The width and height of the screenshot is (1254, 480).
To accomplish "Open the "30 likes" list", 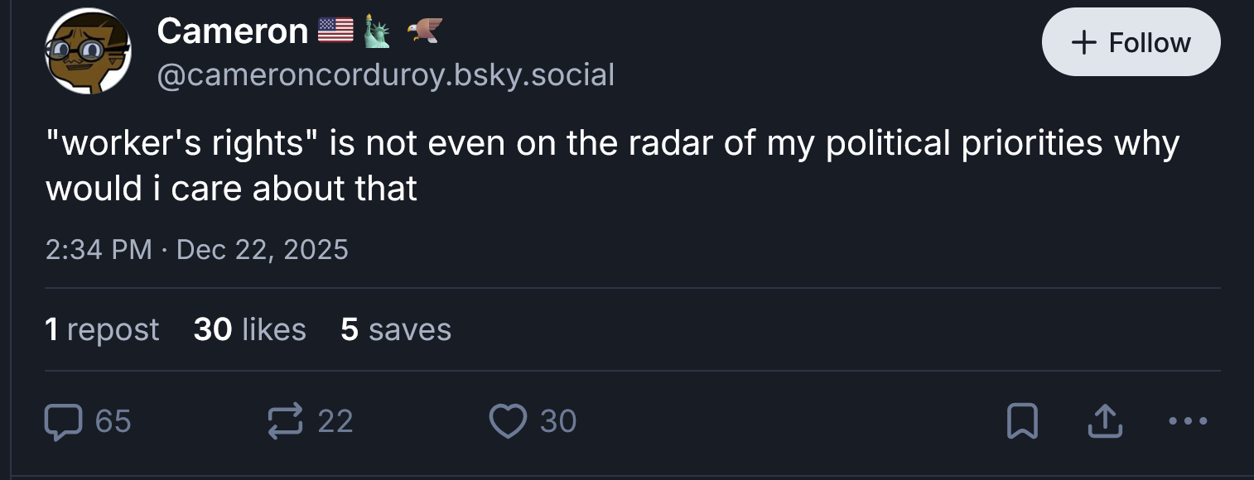I will (x=249, y=329).
